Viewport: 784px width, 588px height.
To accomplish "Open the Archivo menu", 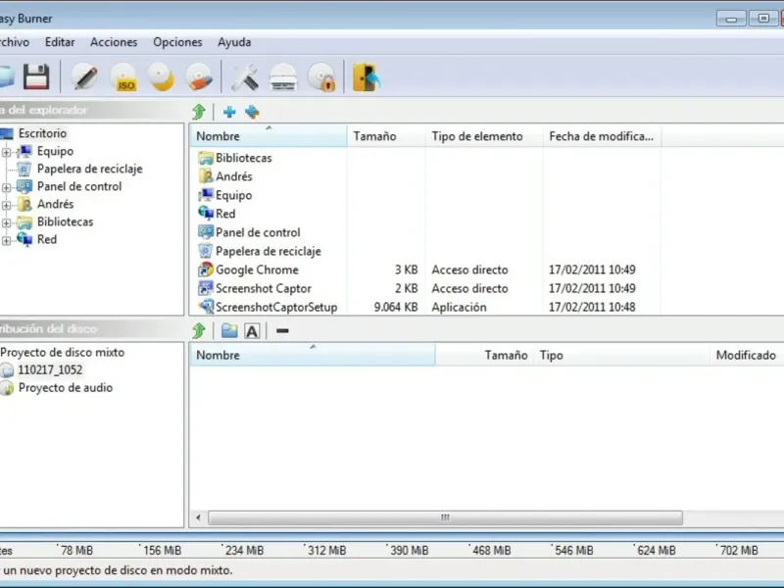I will click(15, 42).
